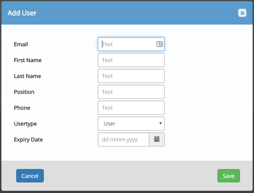Click the Position text field
This screenshot has height=193, width=254.
(131, 92)
